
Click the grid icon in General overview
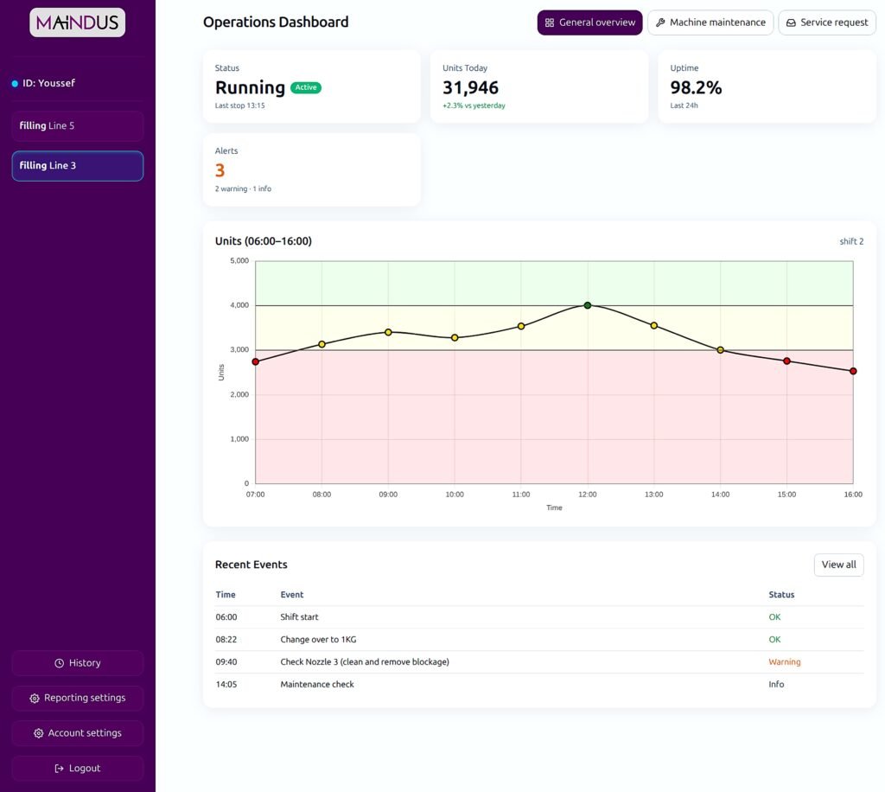[x=550, y=22]
